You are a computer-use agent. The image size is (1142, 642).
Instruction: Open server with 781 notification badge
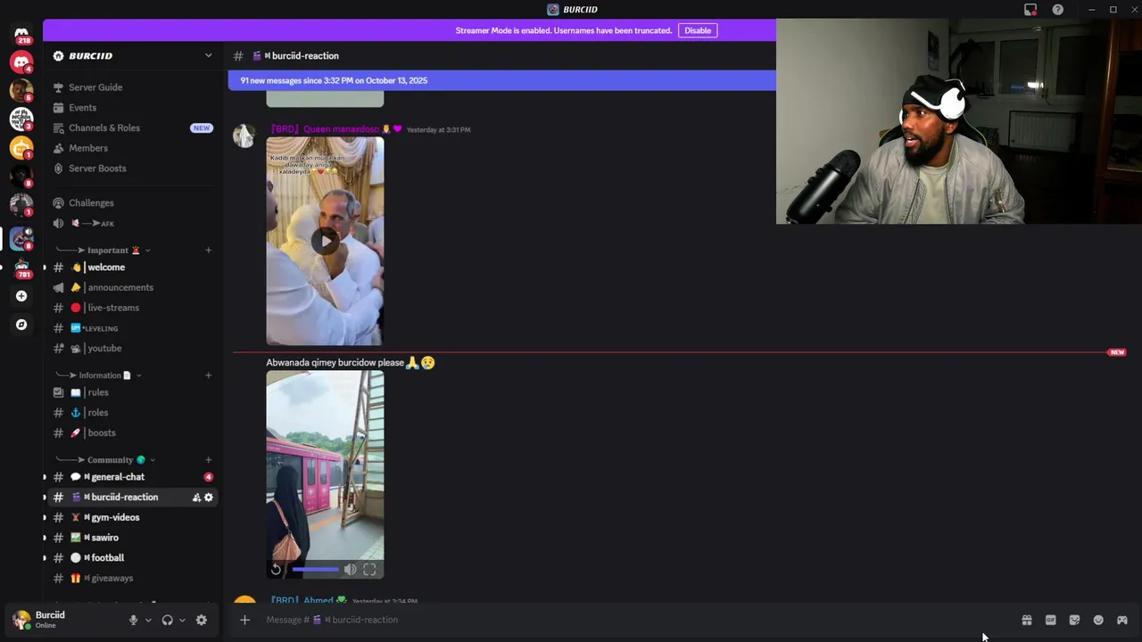click(21, 267)
